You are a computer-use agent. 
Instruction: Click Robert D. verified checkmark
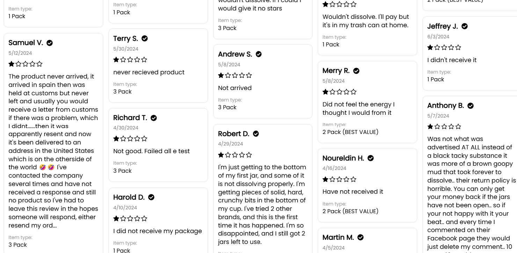tap(256, 134)
